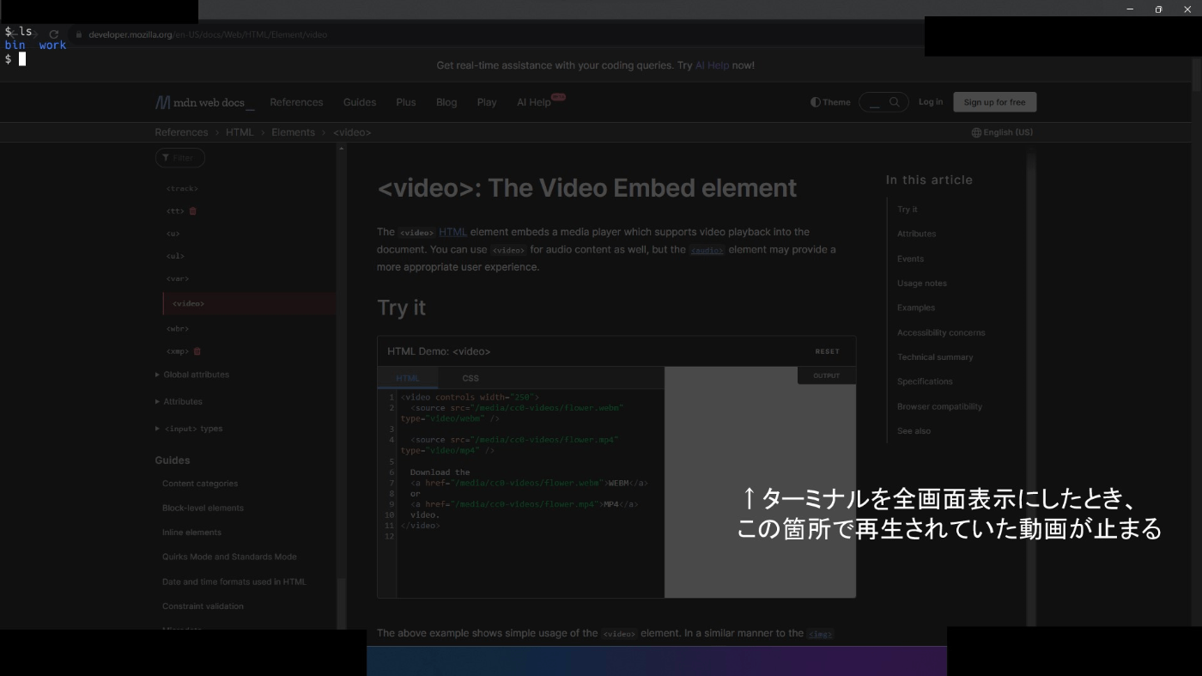Open the Block-level elements guide
This screenshot has width=1202, height=676.
tap(203, 508)
